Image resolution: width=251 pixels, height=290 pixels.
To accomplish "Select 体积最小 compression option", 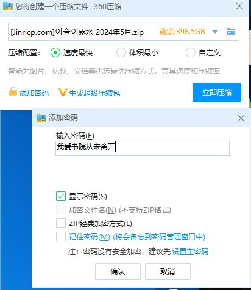I will pyautogui.click(x=121, y=52).
